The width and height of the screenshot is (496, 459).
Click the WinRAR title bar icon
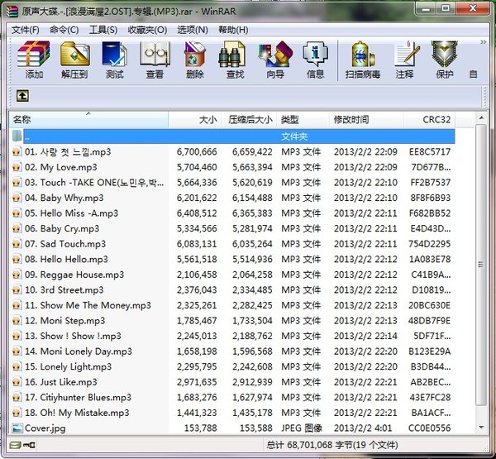(x=12, y=11)
